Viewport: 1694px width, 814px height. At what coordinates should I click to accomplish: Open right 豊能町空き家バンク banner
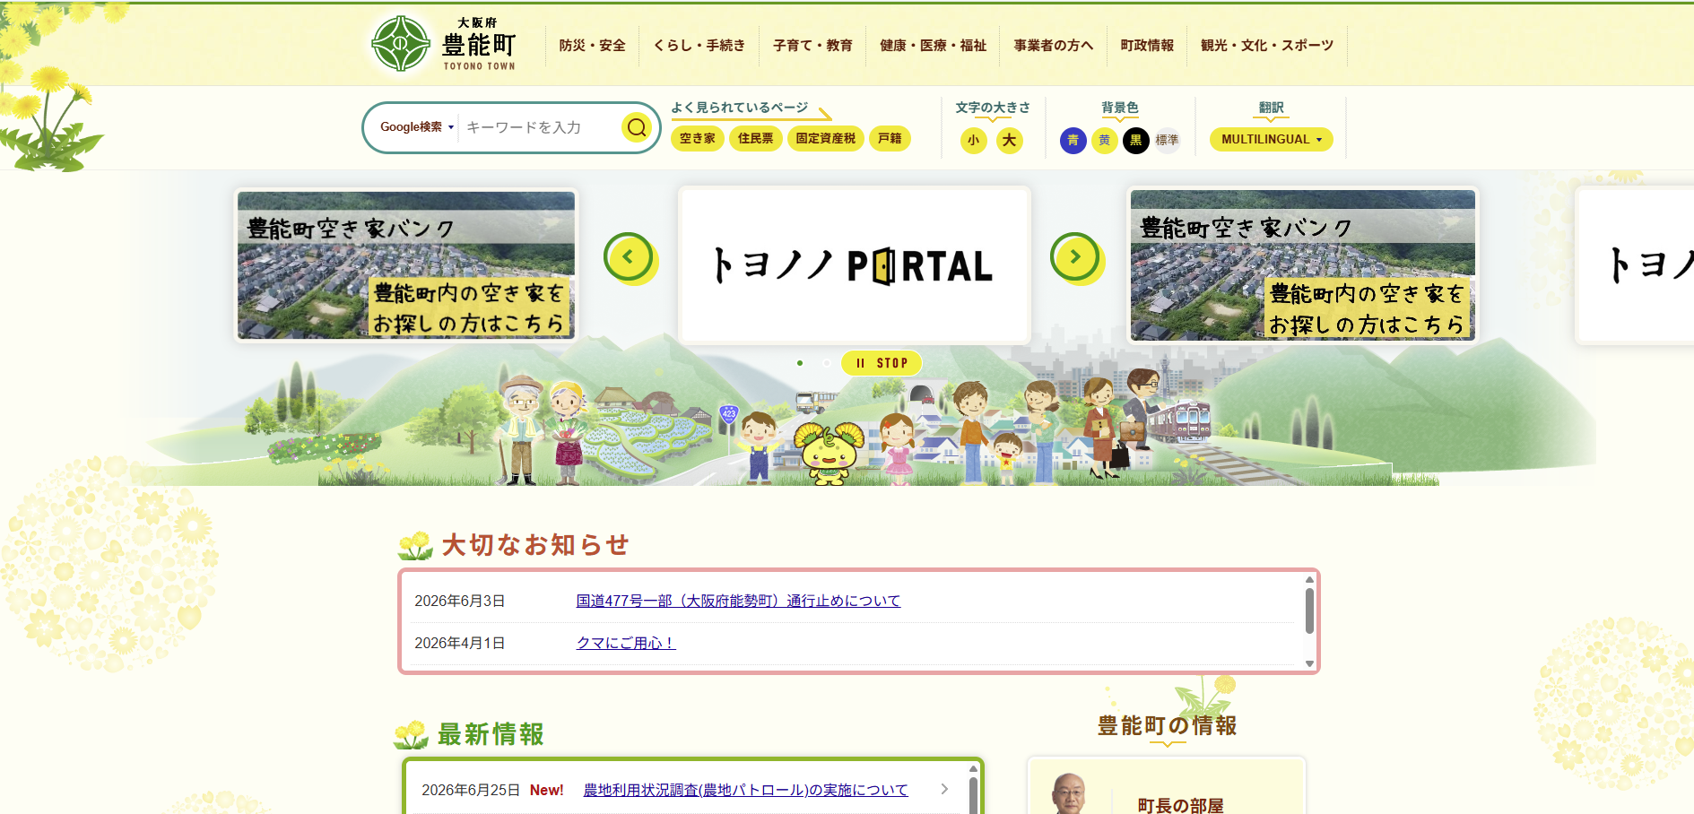pos(1302,264)
